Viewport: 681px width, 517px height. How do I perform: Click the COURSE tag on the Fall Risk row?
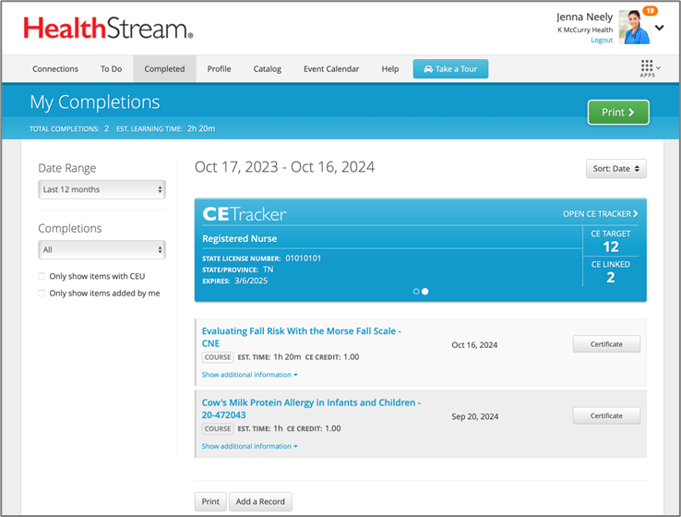tap(218, 357)
